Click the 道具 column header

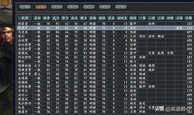click(x=111, y=18)
